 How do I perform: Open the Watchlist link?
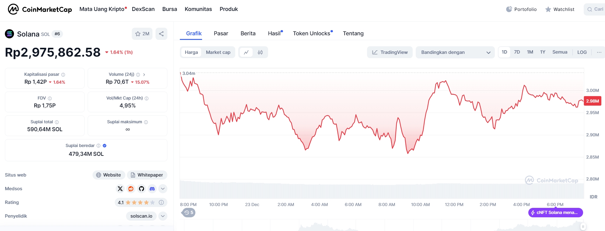point(560,9)
